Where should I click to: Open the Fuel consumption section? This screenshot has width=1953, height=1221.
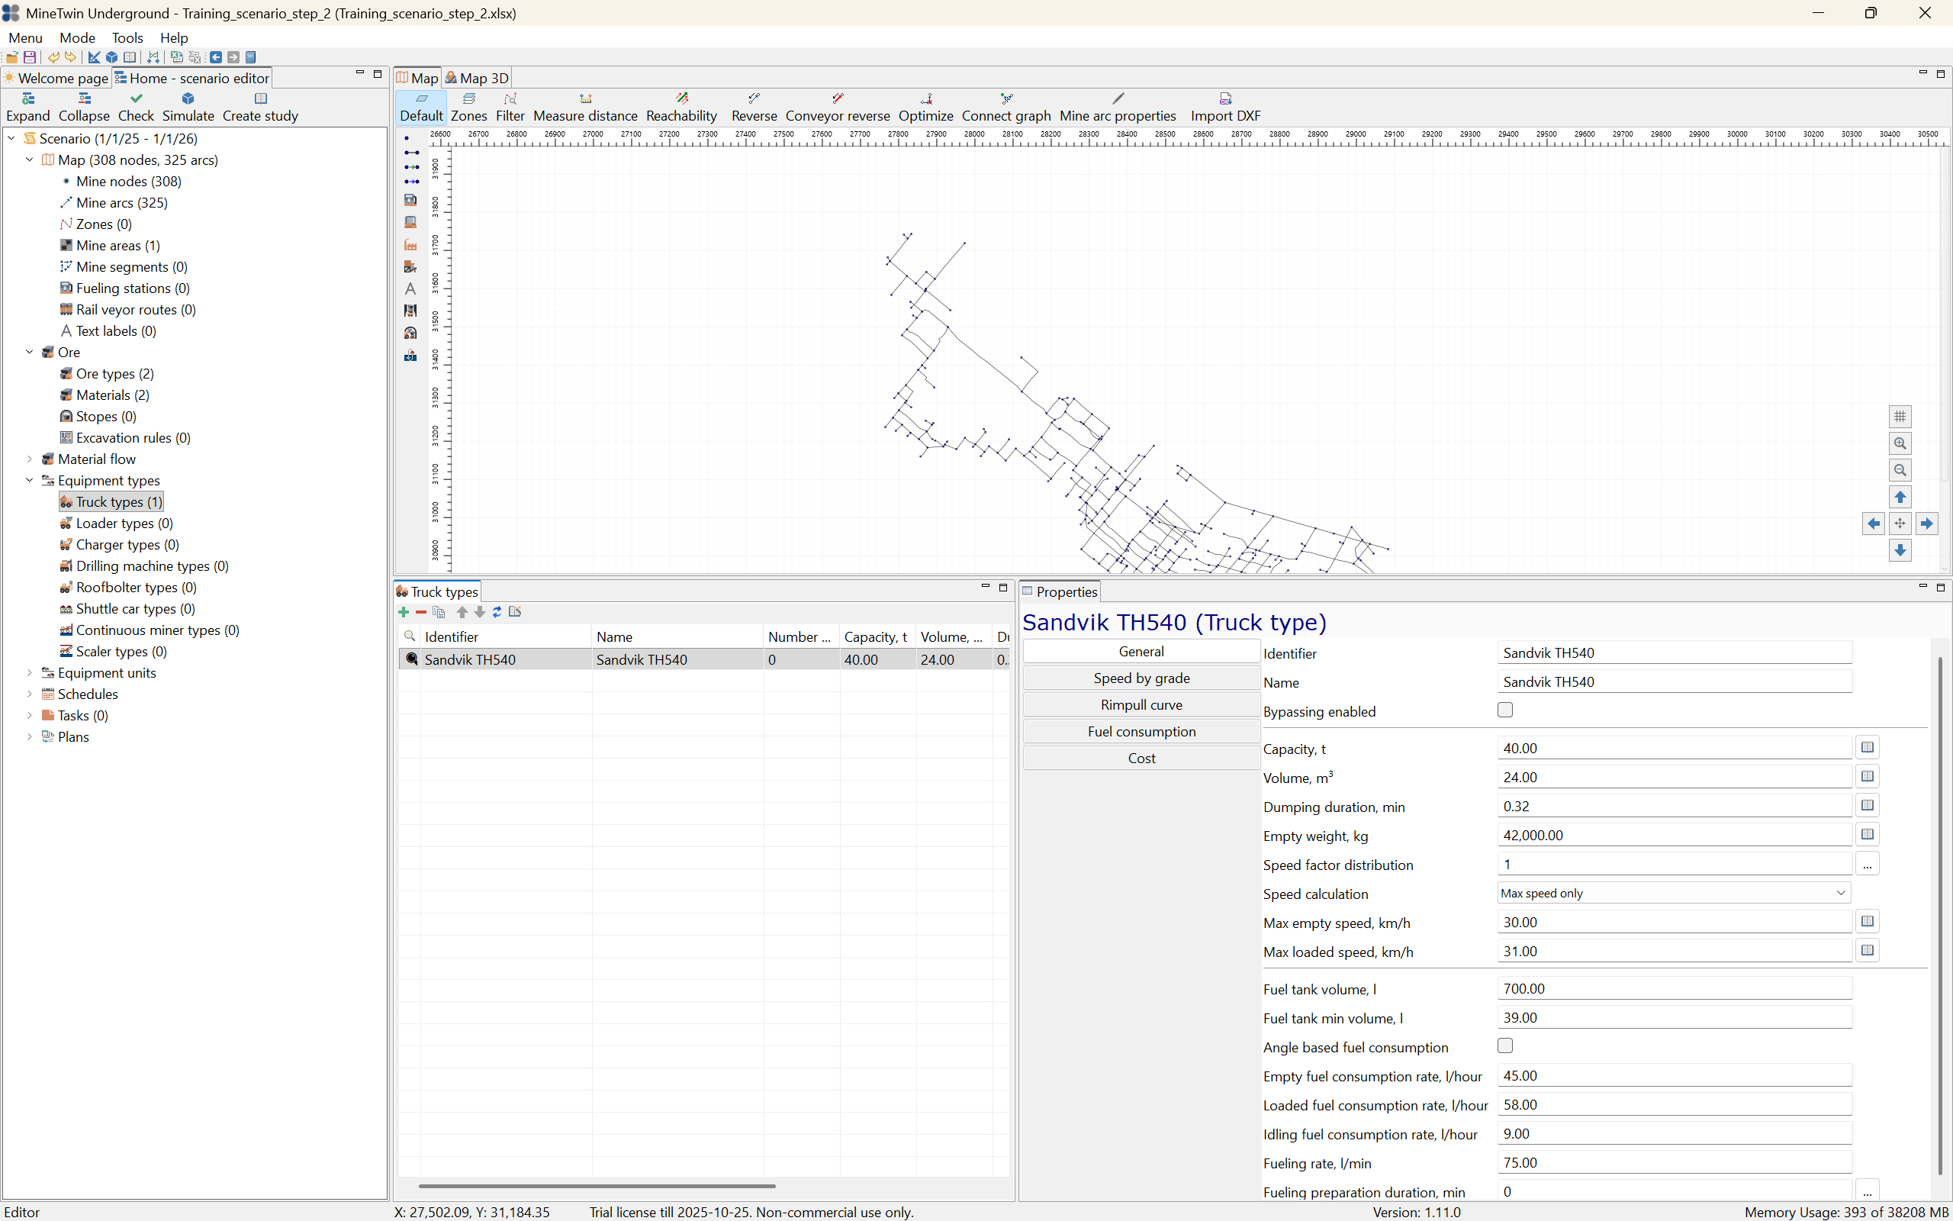[x=1141, y=732]
